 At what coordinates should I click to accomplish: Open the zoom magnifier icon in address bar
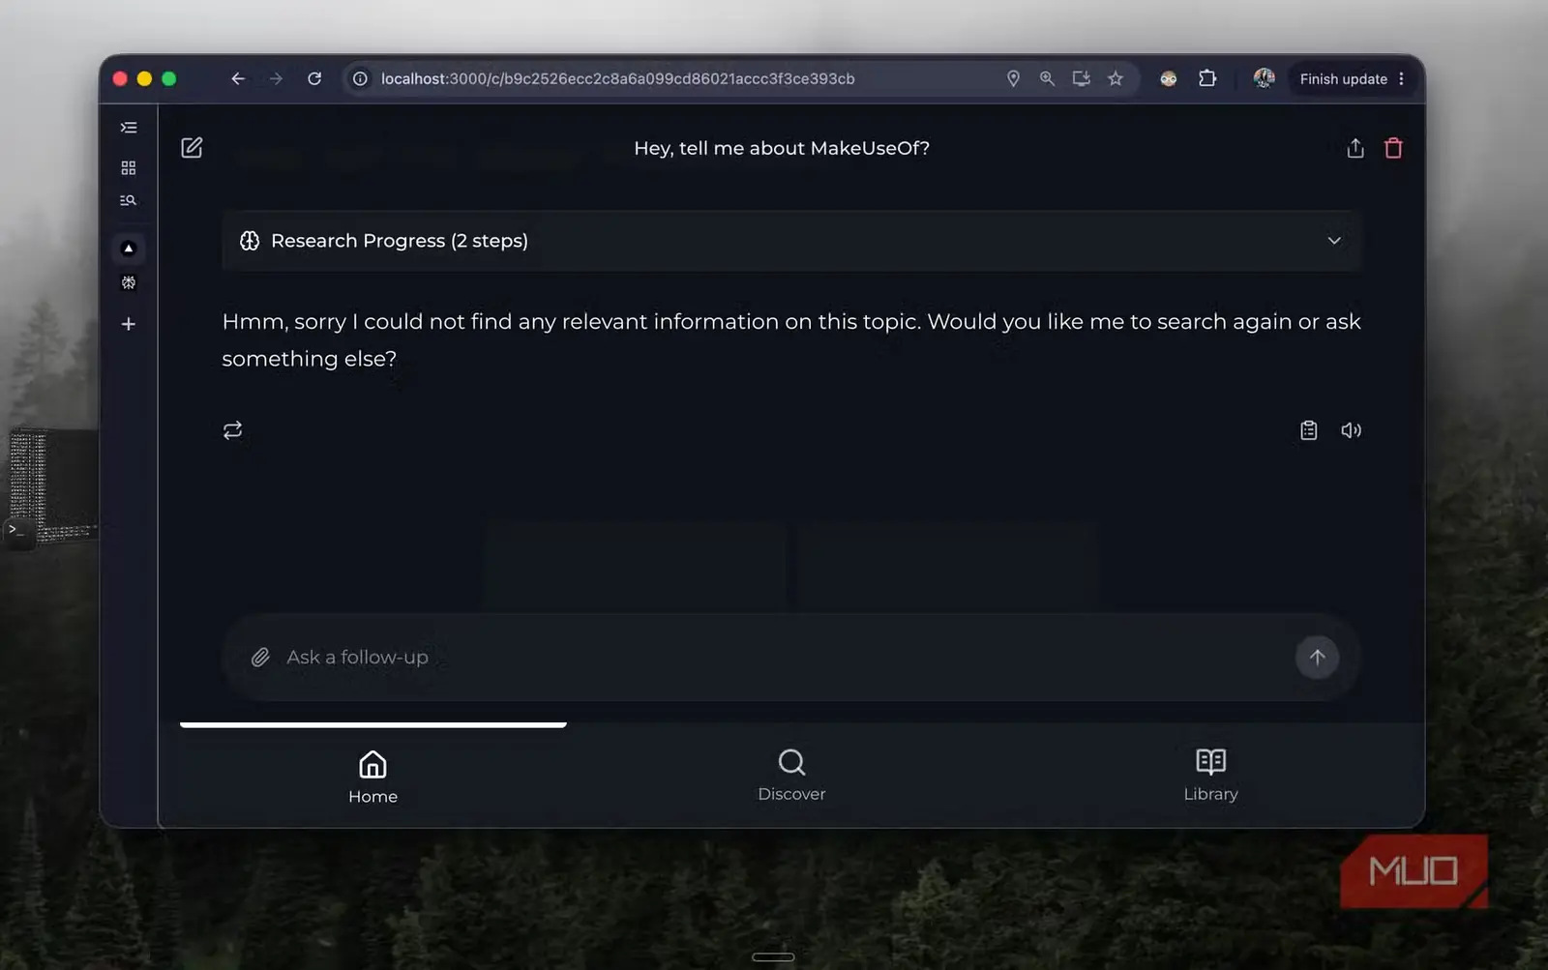click(1047, 79)
